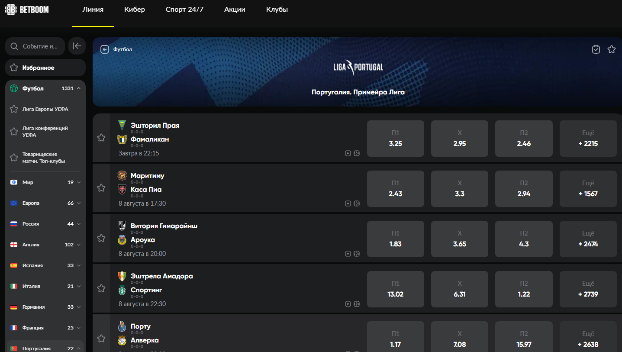Star the Маритиму vs Каса Пиа match
The image size is (622, 352).
(x=101, y=188)
